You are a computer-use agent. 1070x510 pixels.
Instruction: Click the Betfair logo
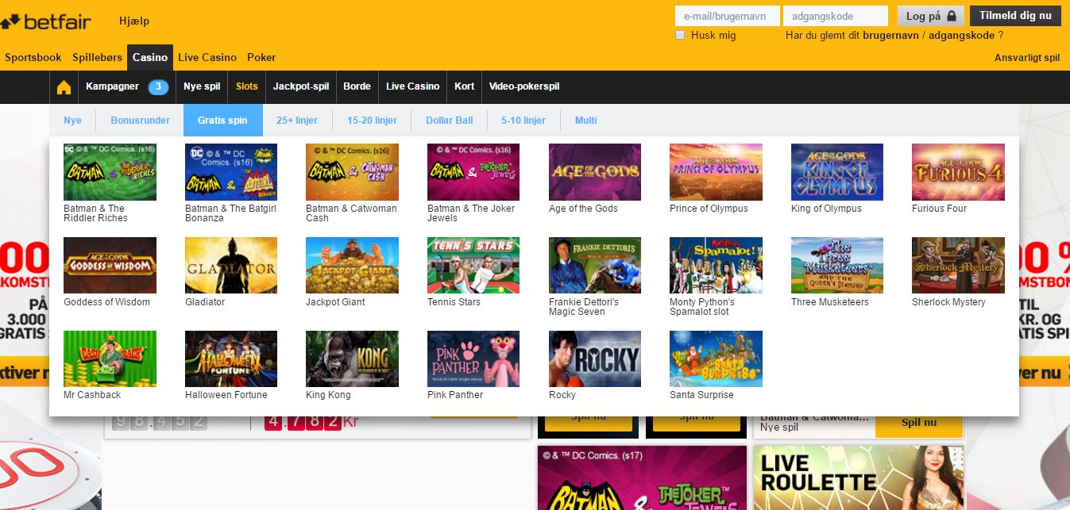[x=46, y=21]
